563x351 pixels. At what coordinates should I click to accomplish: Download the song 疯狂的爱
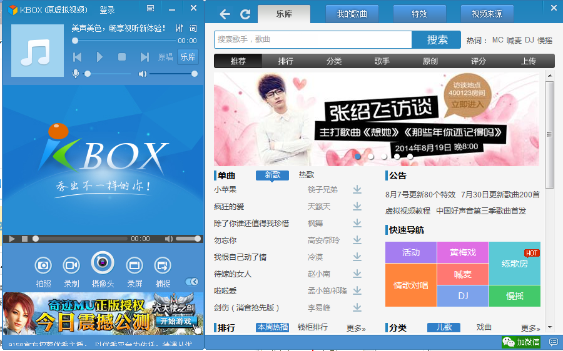[357, 206]
